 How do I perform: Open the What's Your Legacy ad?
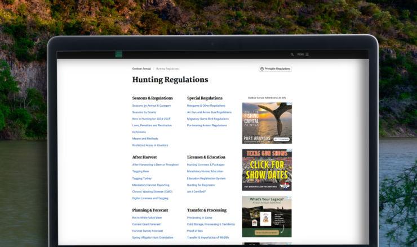pyautogui.click(x=267, y=217)
